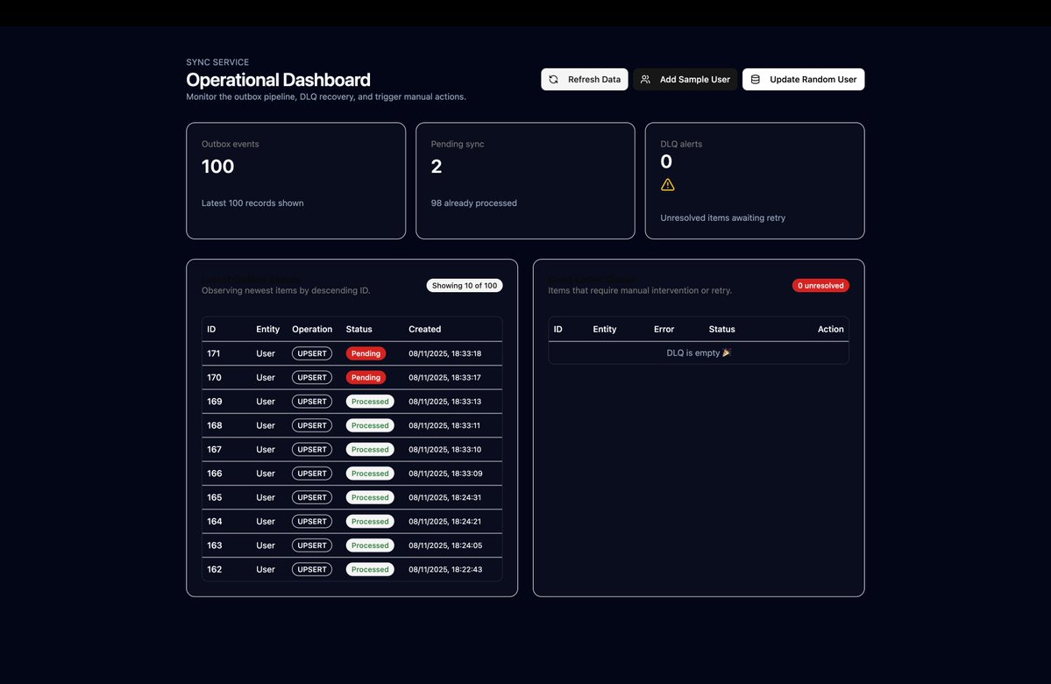Click the Entity header in outbox table

267,329
